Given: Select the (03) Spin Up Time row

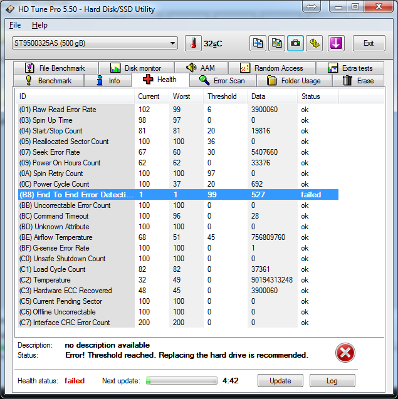Looking at the screenshot, I should 178,120.
